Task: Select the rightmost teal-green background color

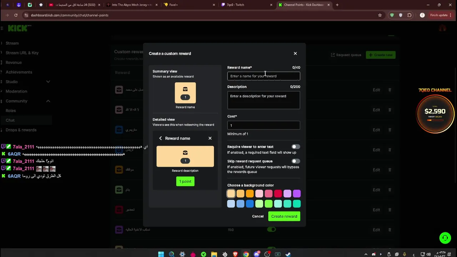Action: [297, 204]
